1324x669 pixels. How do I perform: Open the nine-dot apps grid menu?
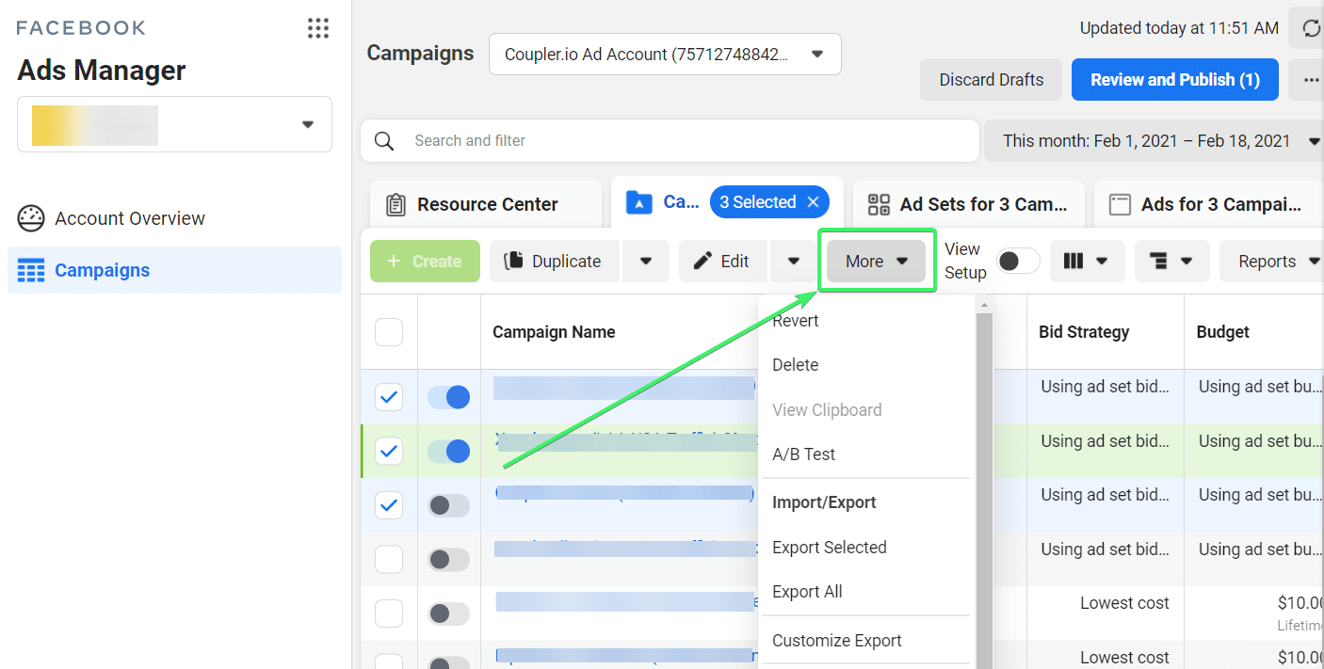(318, 28)
